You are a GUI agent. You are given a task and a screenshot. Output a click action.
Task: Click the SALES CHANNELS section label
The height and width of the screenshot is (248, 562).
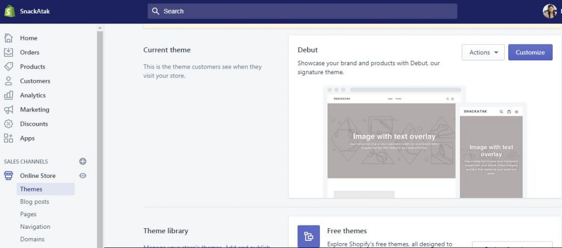coord(26,162)
